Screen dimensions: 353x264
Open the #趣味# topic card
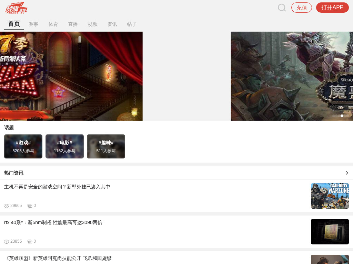click(106, 146)
